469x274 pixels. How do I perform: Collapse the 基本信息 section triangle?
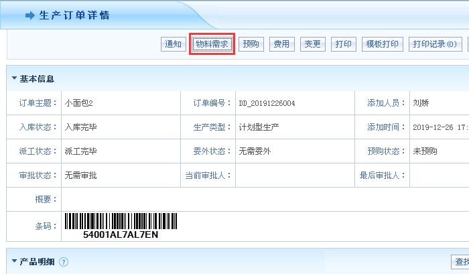coord(14,78)
